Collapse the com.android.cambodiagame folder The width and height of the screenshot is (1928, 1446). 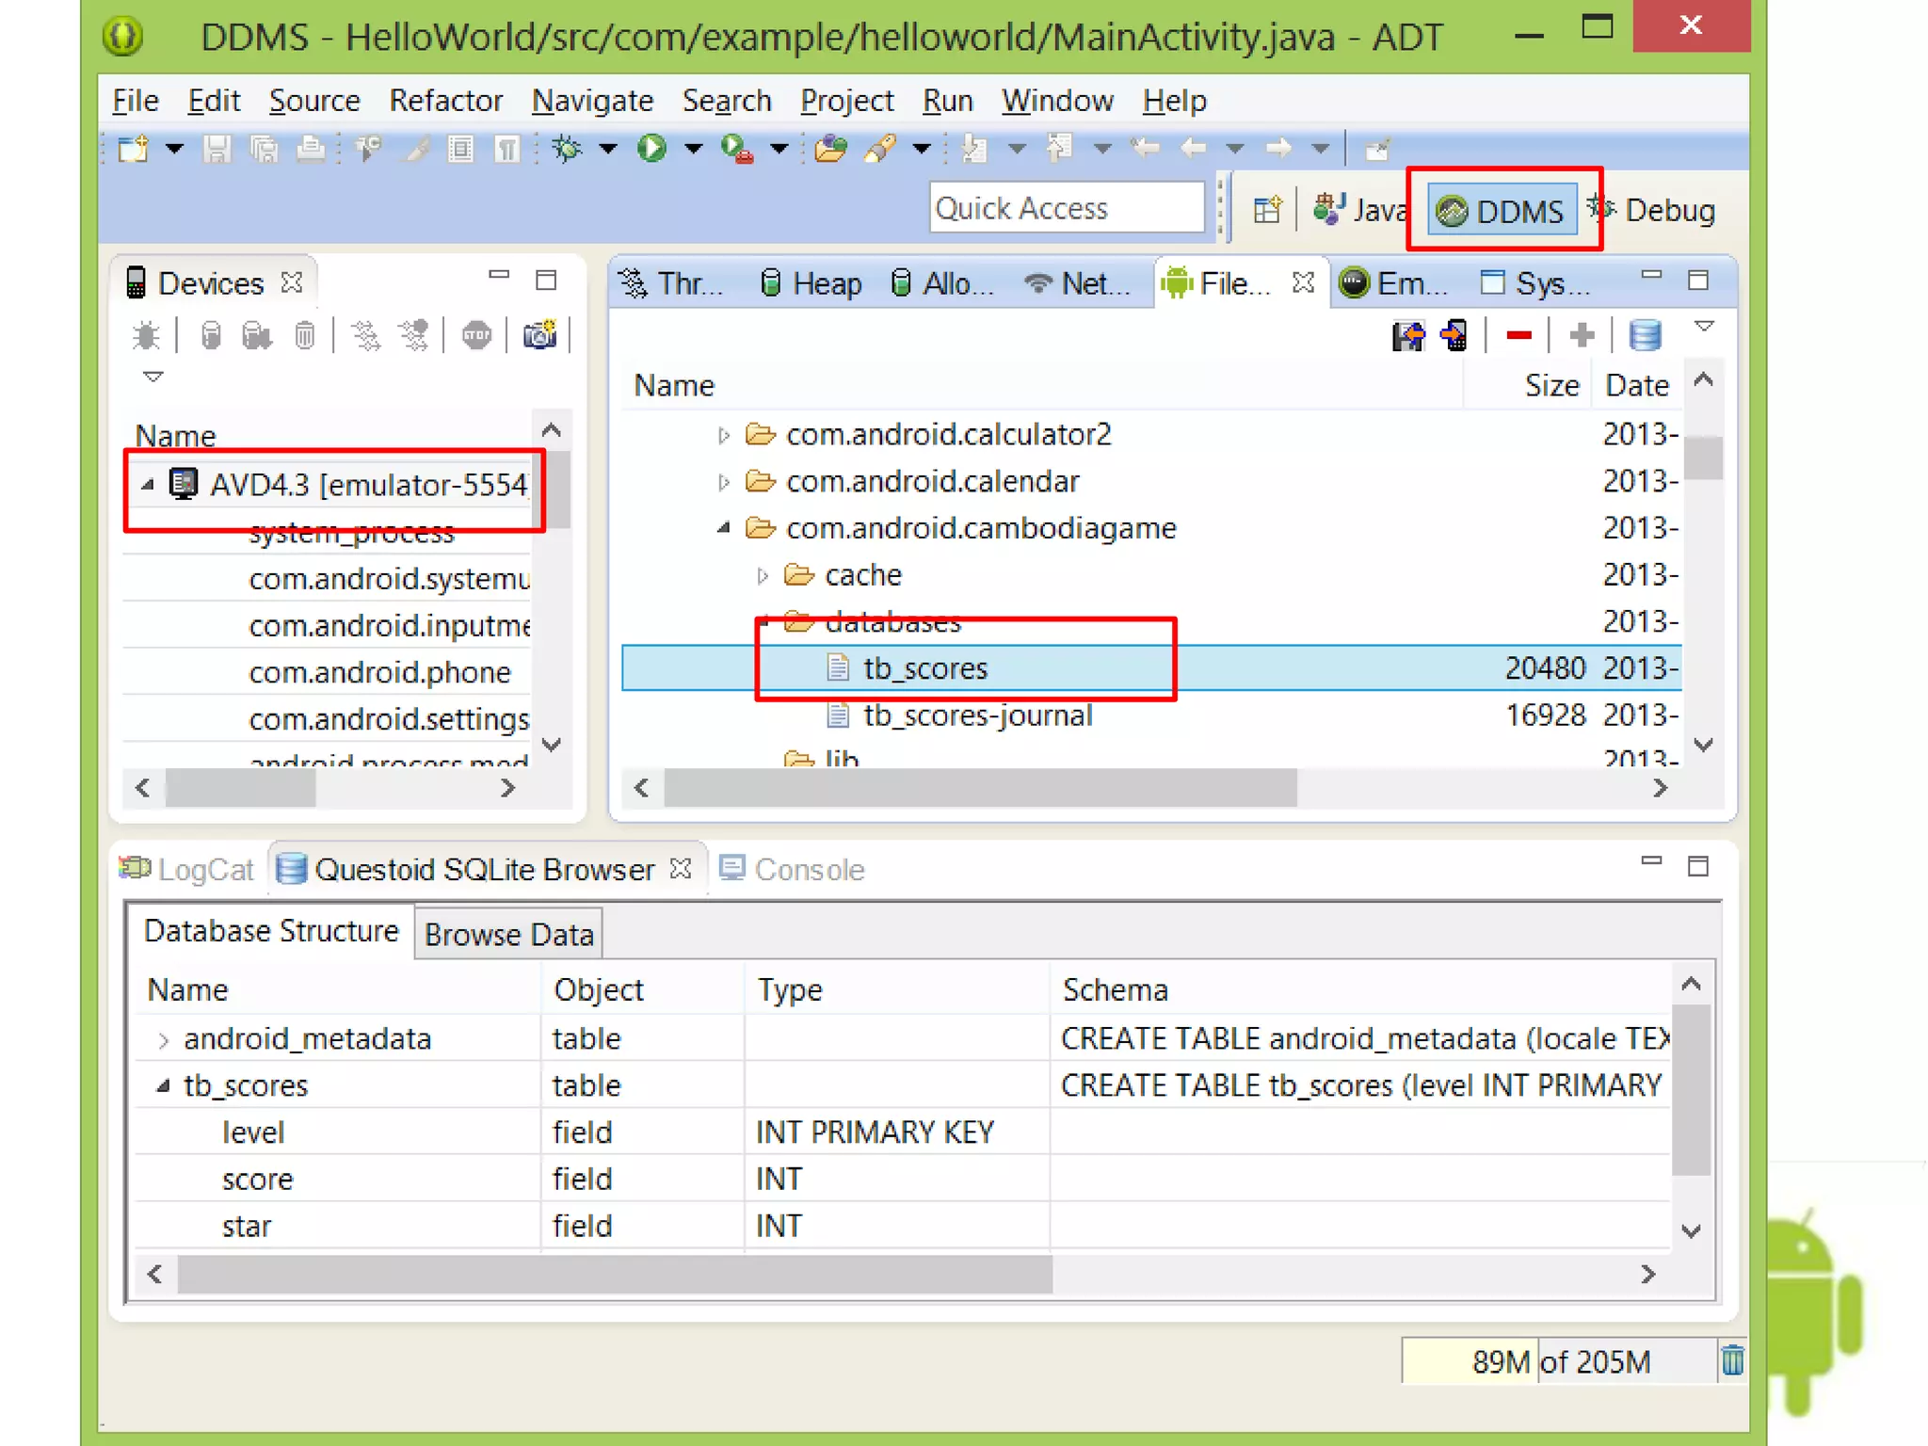coord(722,529)
